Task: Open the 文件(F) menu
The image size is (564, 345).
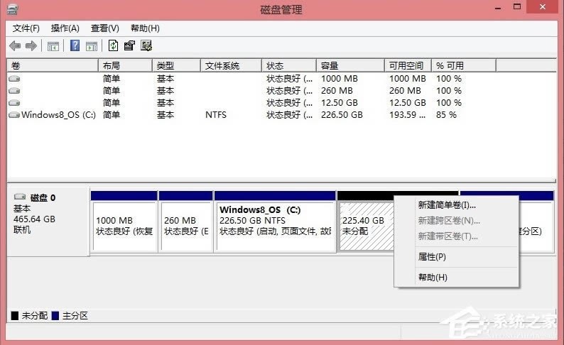Action: pyautogui.click(x=26, y=28)
